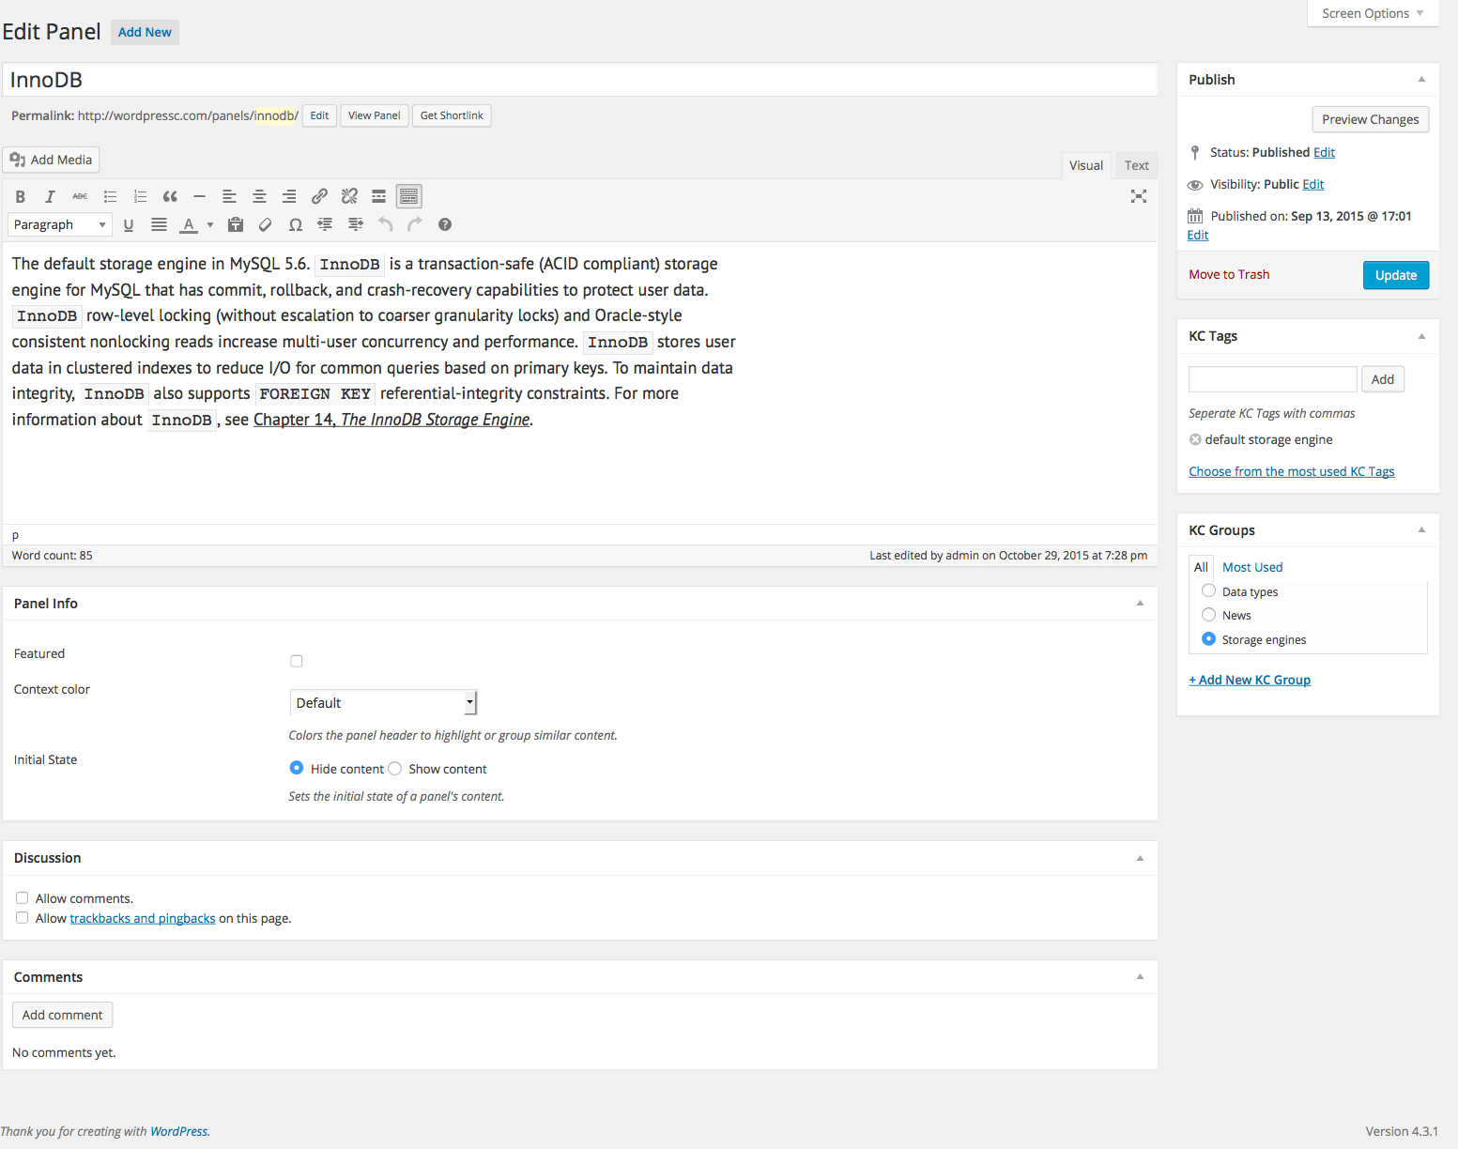Enable Allow comments
Viewport: 1458px width, 1149px height.
coord(22,897)
